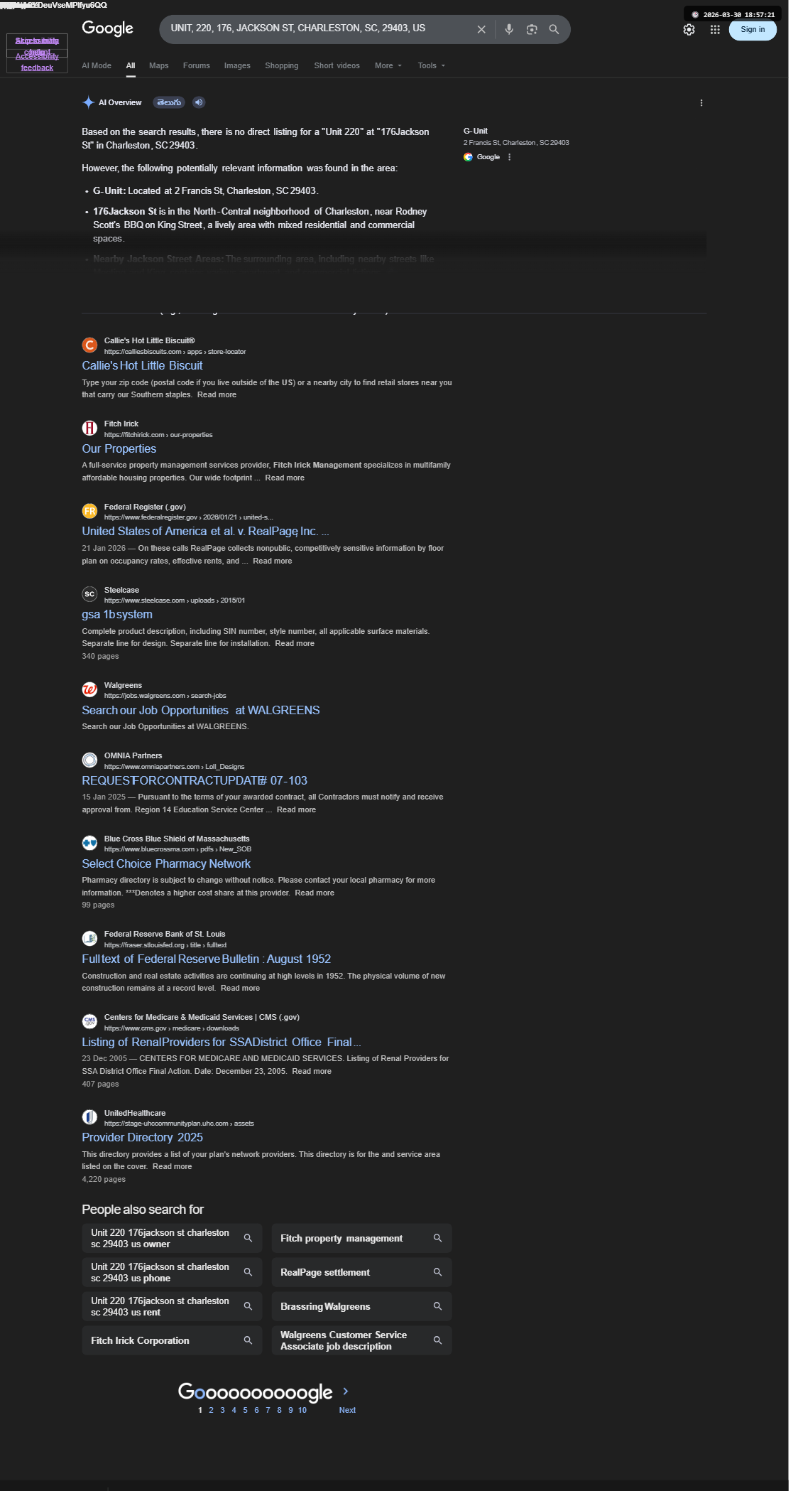Select Fitch property management related search
This screenshot has height=1491, width=798.
click(x=361, y=1238)
